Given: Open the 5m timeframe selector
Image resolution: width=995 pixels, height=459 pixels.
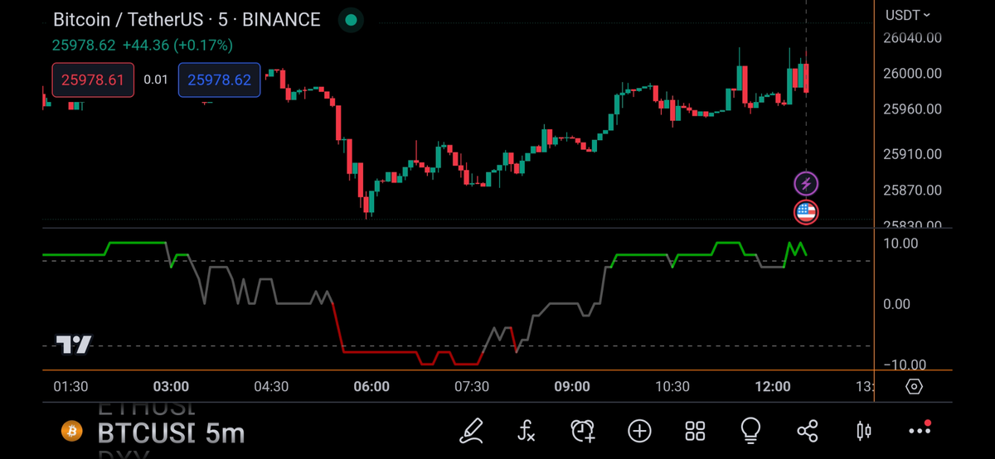Looking at the screenshot, I should tap(224, 432).
